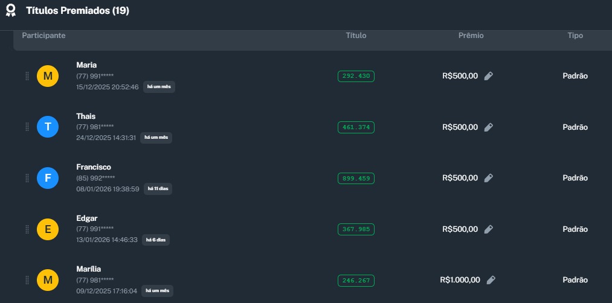Open title 246.267 badge

tap(356, 280)
